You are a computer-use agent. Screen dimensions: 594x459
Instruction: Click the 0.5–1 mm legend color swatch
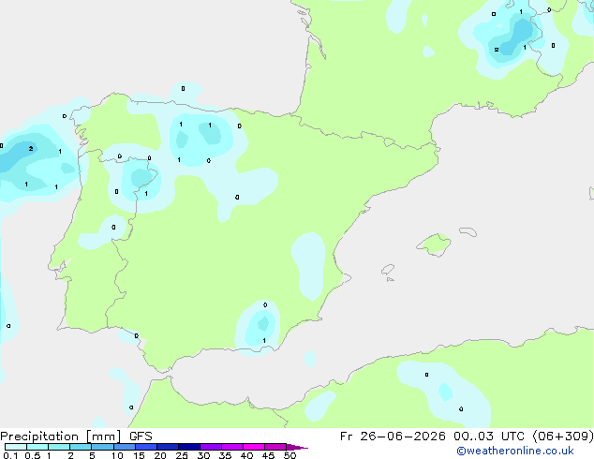tap(37, 447)
